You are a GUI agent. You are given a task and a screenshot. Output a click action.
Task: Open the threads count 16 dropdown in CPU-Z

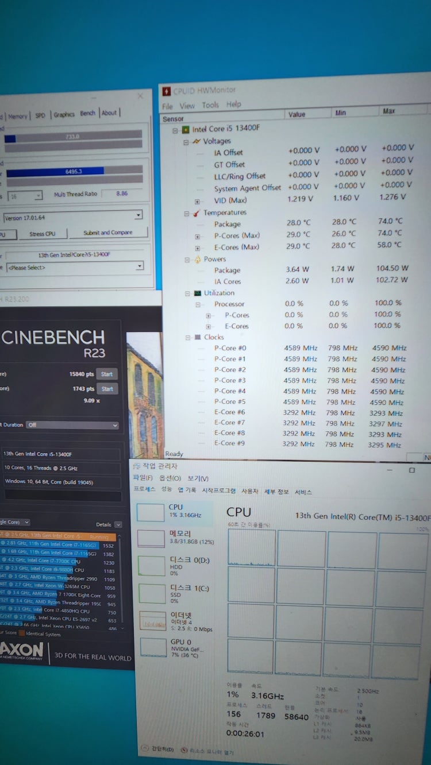[26, 196]
